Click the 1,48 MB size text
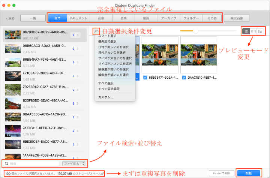270x178 pixels. (29, 79)
